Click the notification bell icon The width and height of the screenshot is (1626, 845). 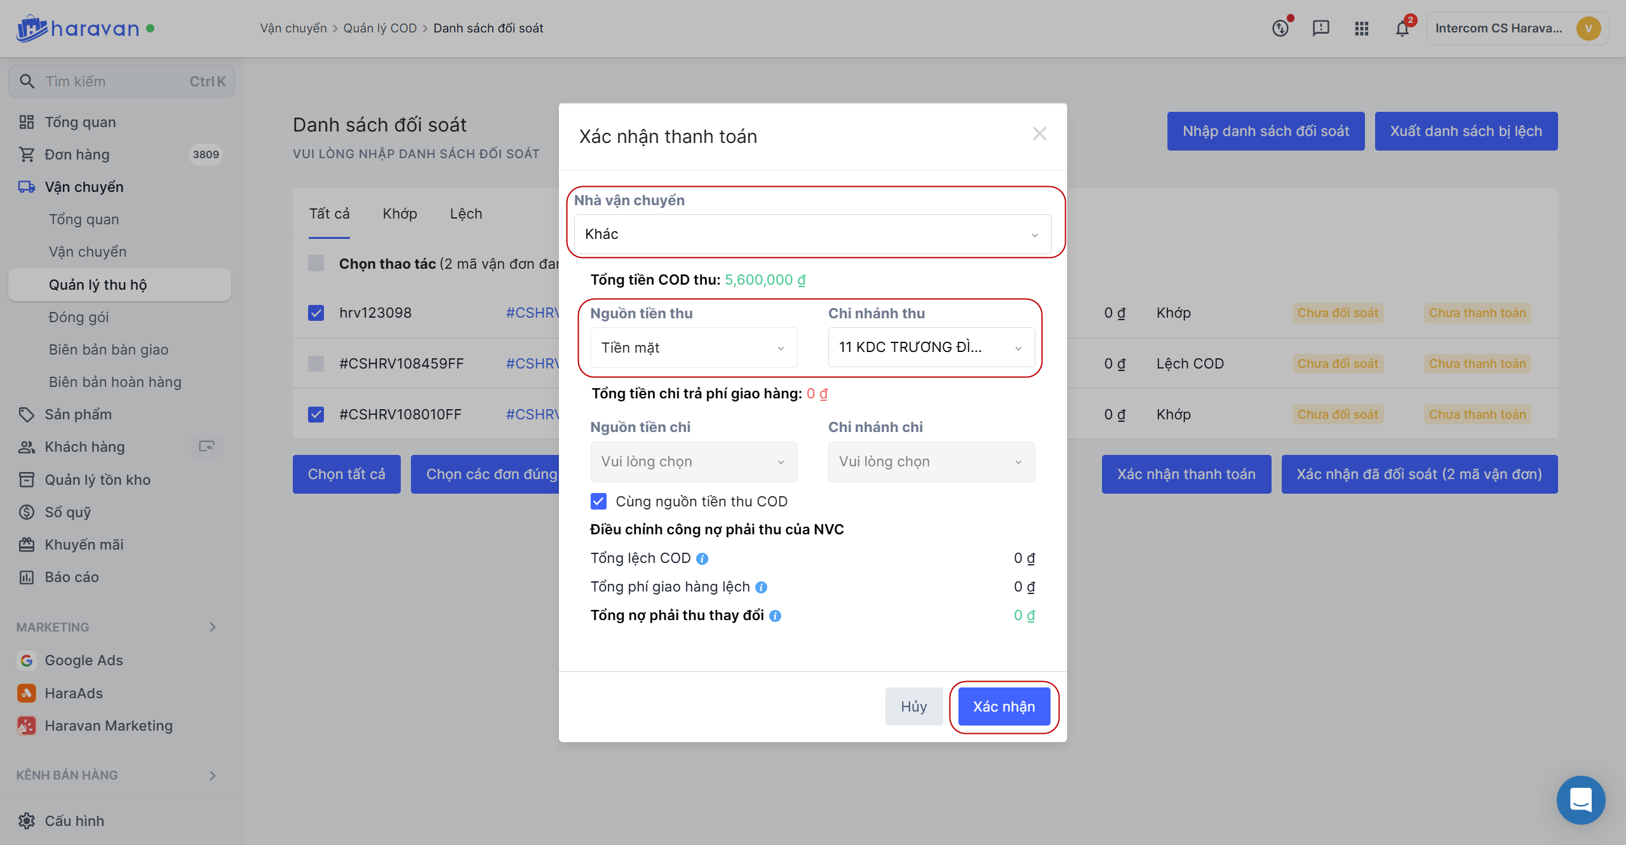click(x=1402, y=29)
